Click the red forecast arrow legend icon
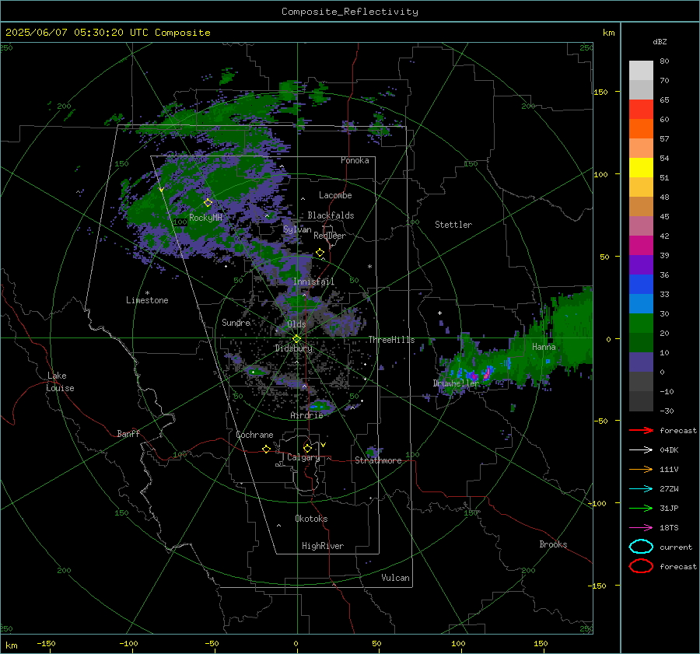Screen dimensions: 700x654 tap(641, 430)
